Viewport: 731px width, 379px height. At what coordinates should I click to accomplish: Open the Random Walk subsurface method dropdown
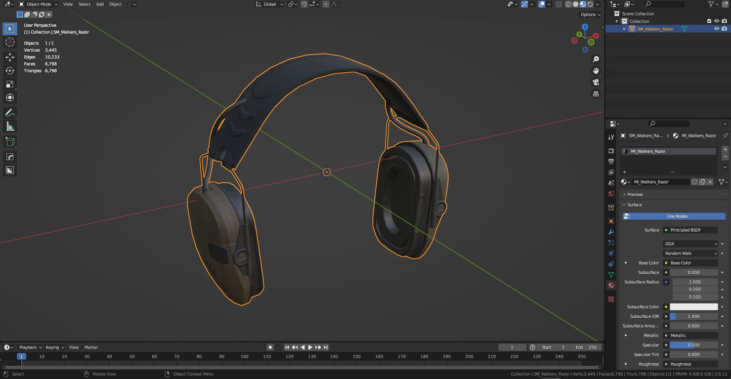[690, 253]
